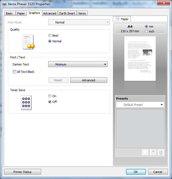Click the A4 page preview thumbnail
The width and height of the screenshot is (172, 179).
[x=140, y=58]
